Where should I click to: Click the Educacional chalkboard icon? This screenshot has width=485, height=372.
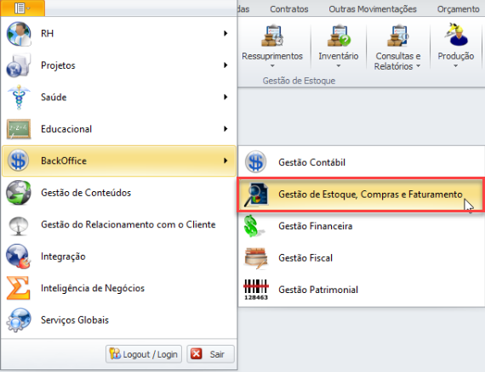pos(19,129)
